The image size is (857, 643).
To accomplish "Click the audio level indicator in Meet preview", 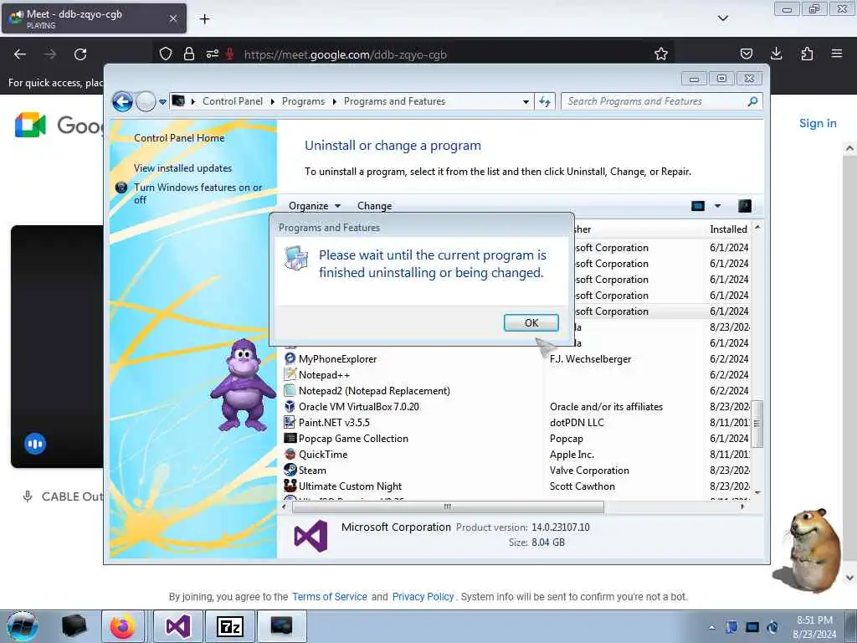I will point(35,444).
